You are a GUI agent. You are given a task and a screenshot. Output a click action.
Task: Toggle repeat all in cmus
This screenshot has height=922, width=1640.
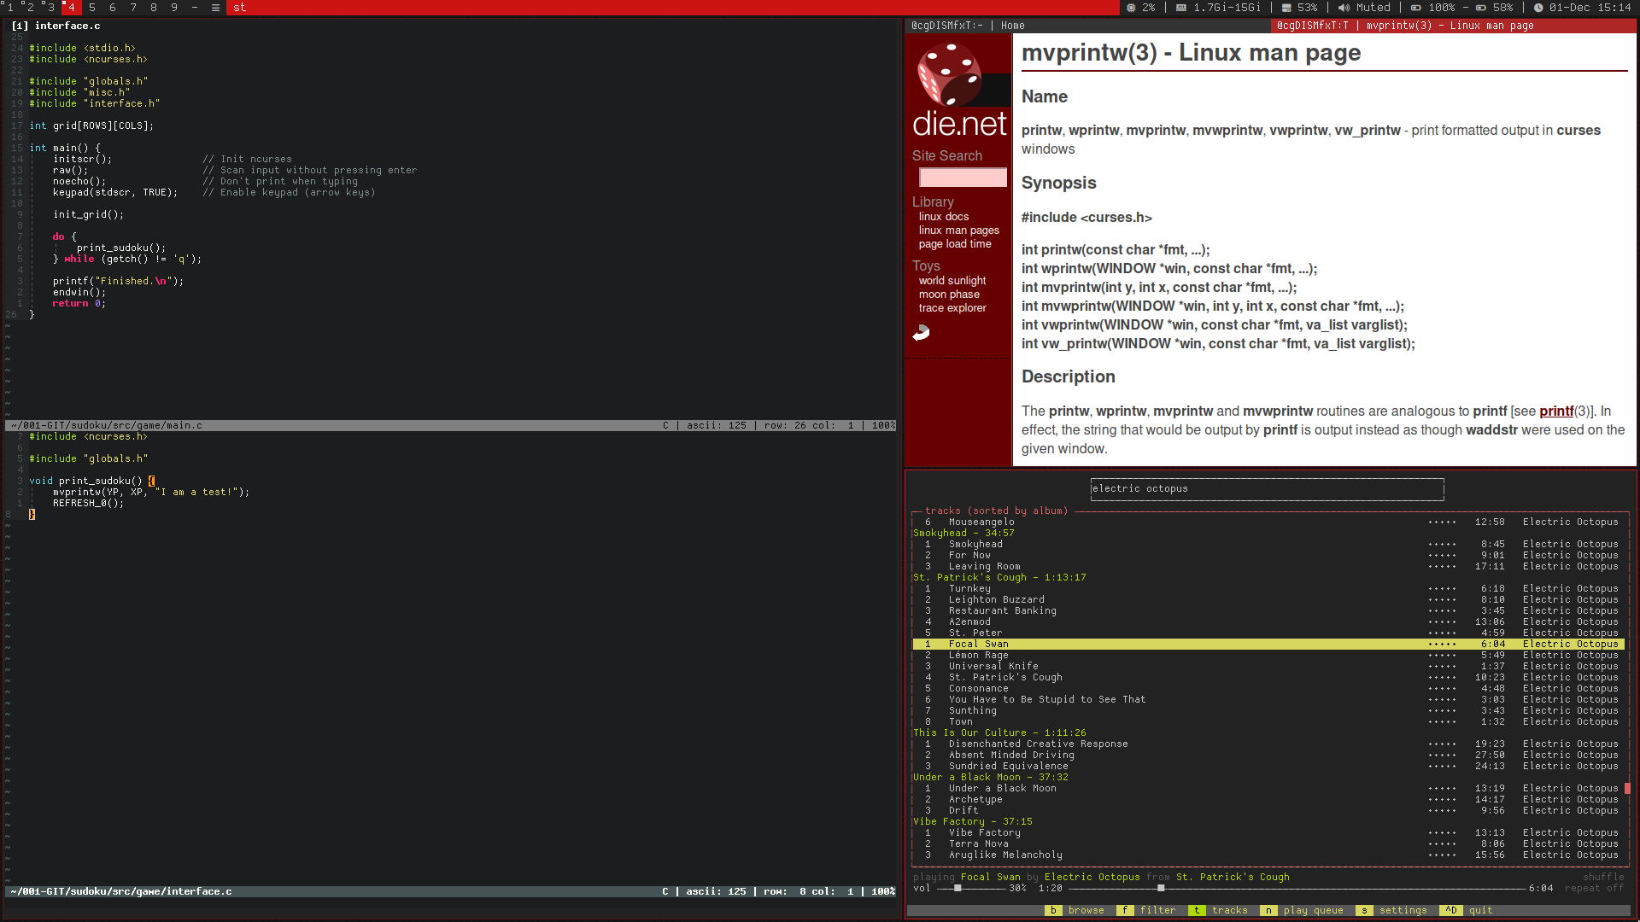click(x=1595, y=888)
